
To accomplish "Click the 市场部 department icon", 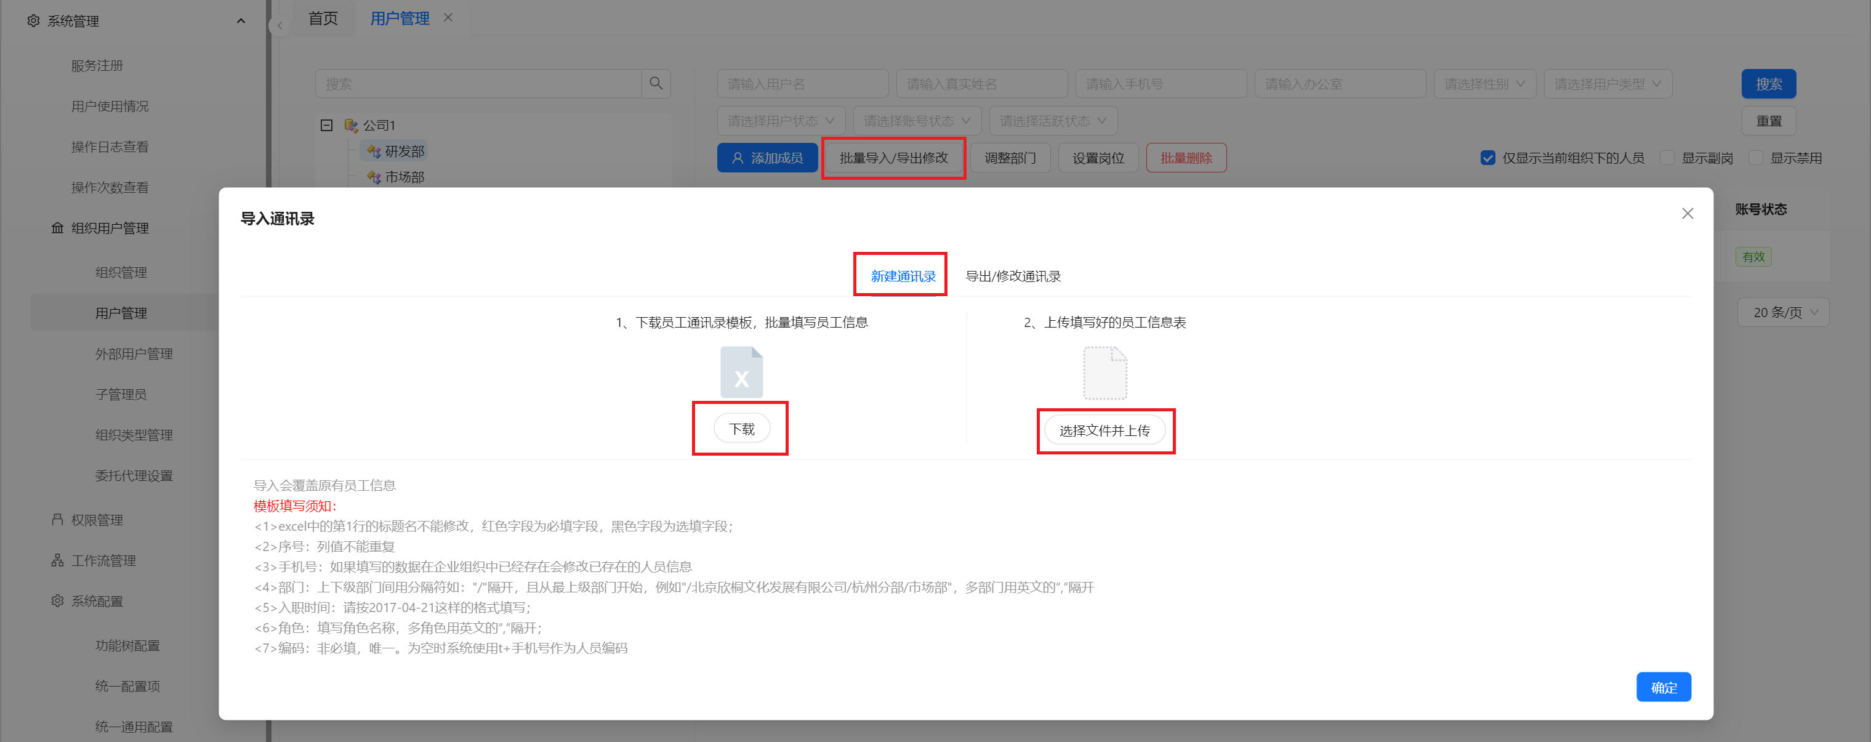I will [x=374, y=177].
